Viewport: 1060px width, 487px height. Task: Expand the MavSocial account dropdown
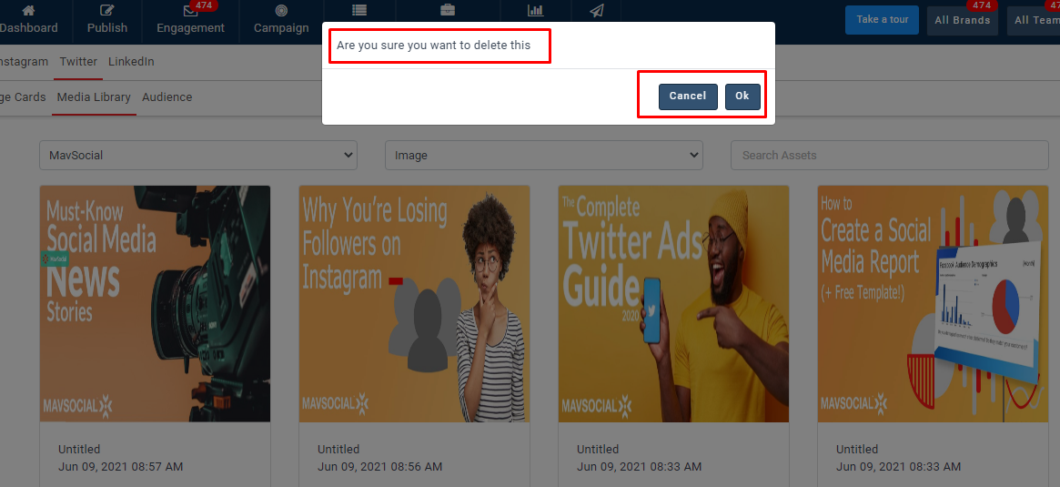tap(198, 156)
